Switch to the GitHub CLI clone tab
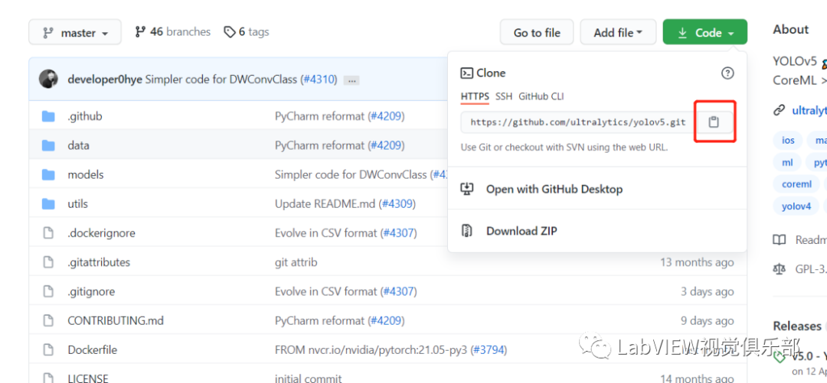827x383 pixels. [x=541, y=96]
